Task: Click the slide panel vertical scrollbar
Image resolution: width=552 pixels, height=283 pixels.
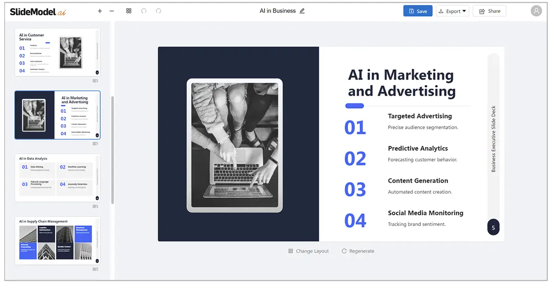Action: tap(112, 150)
